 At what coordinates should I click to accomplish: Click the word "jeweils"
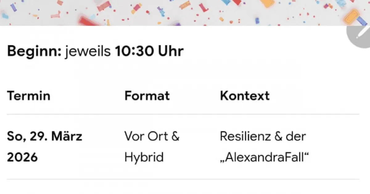[88, 51]
